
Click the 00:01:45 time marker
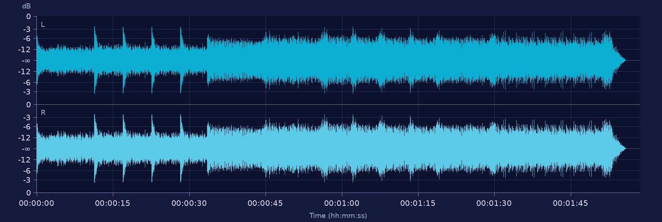point(570,203)
